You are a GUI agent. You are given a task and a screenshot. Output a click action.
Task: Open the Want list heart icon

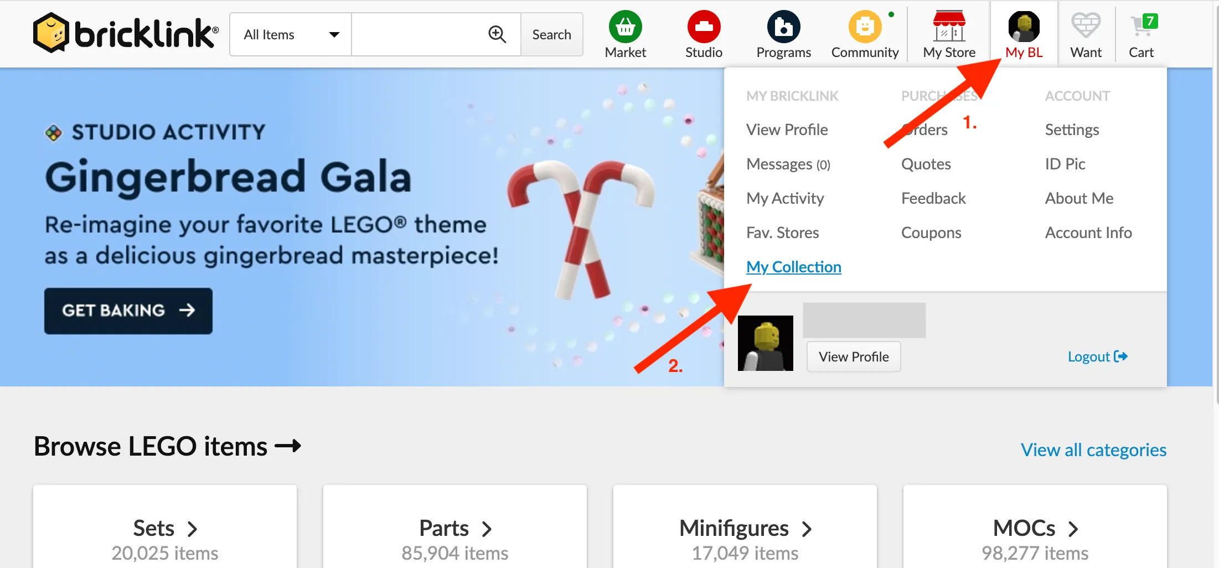1086,25
